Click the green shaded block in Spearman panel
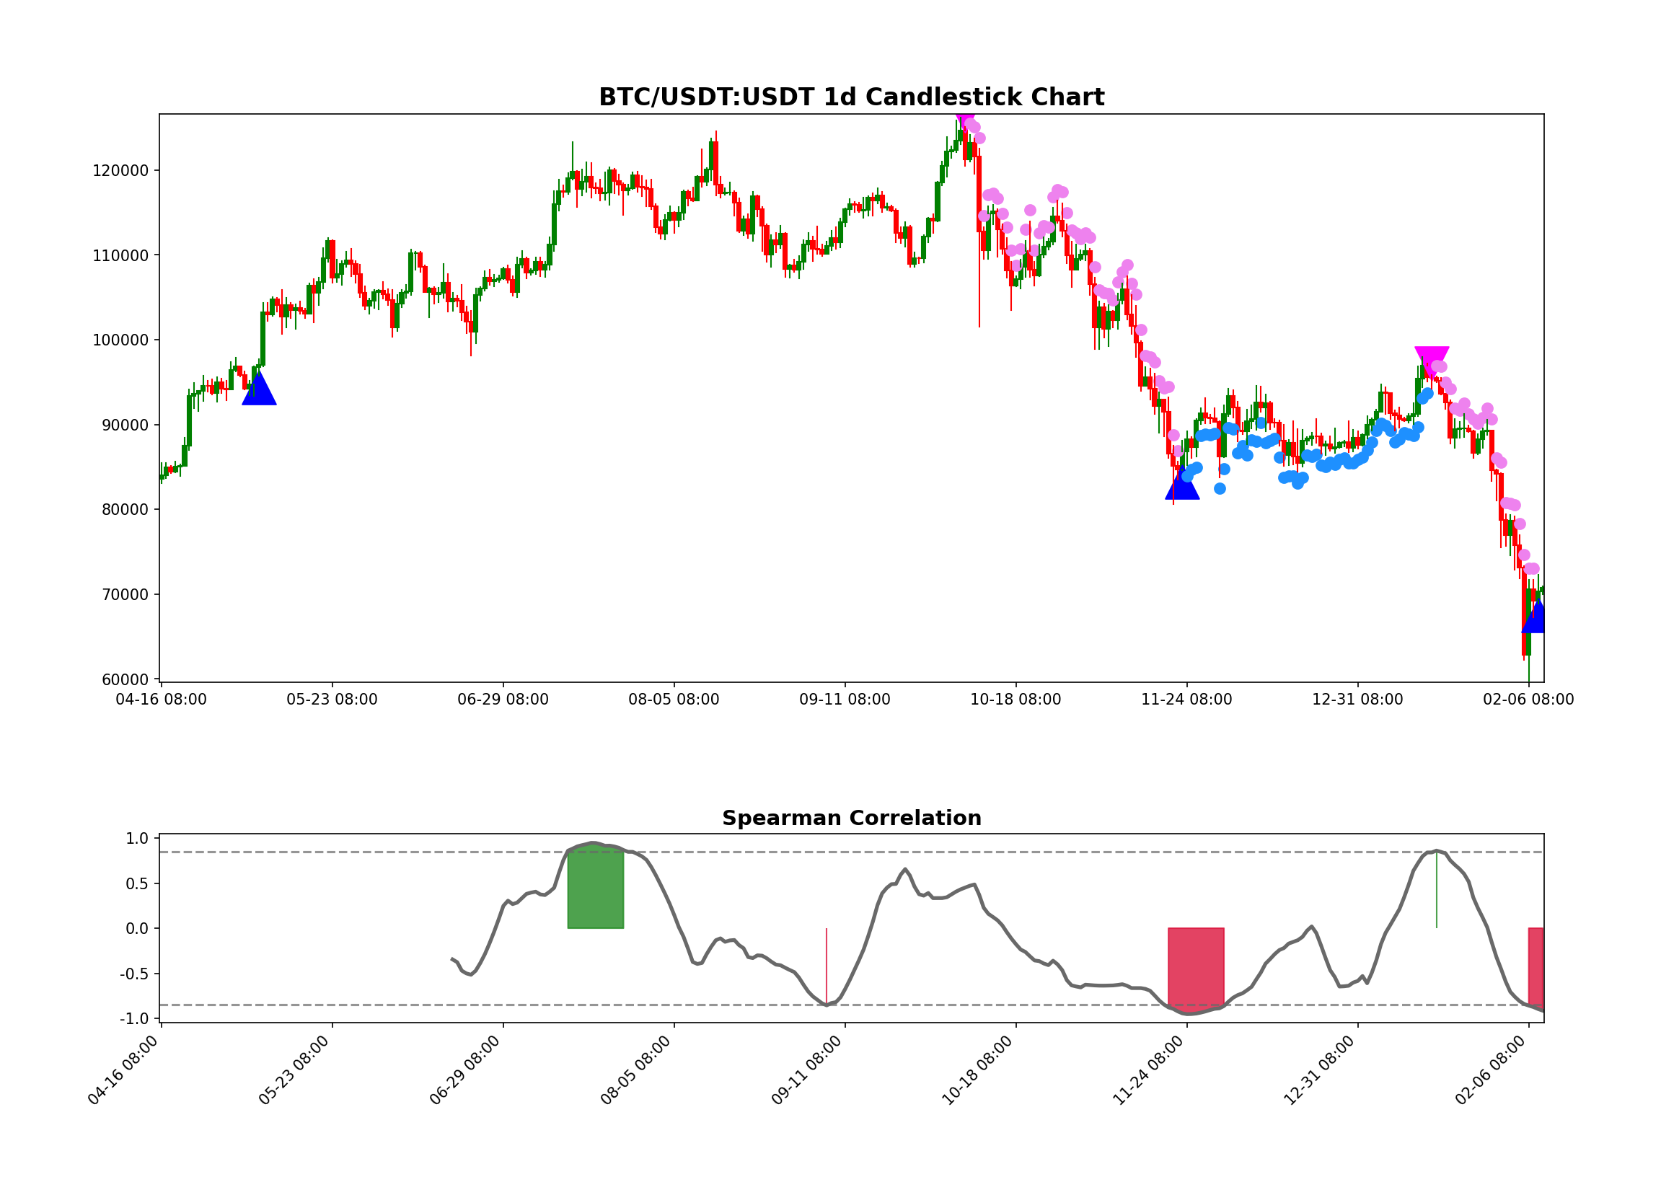Viewport: 1661px width, 1195px height. tap(596, 889)
